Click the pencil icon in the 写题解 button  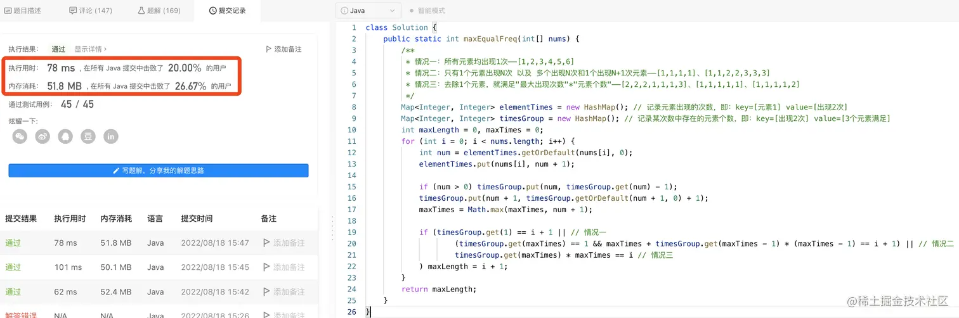116,170
